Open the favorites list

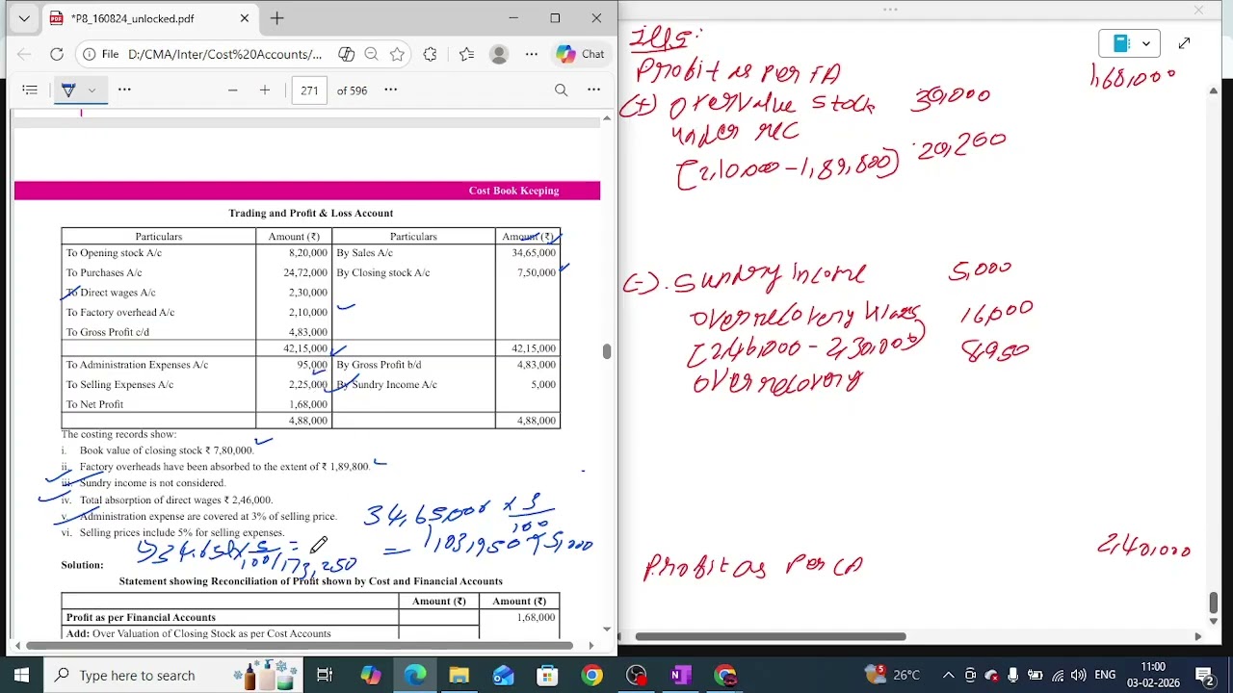466,54
